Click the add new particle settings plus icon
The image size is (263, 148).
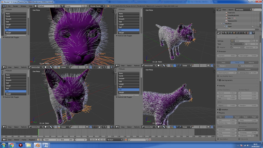point(254,41)
